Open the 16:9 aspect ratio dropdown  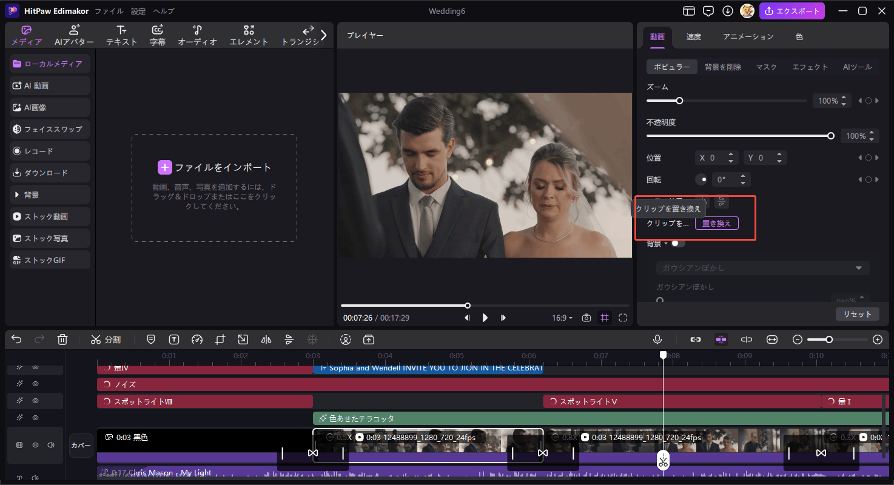click(562, 318)
